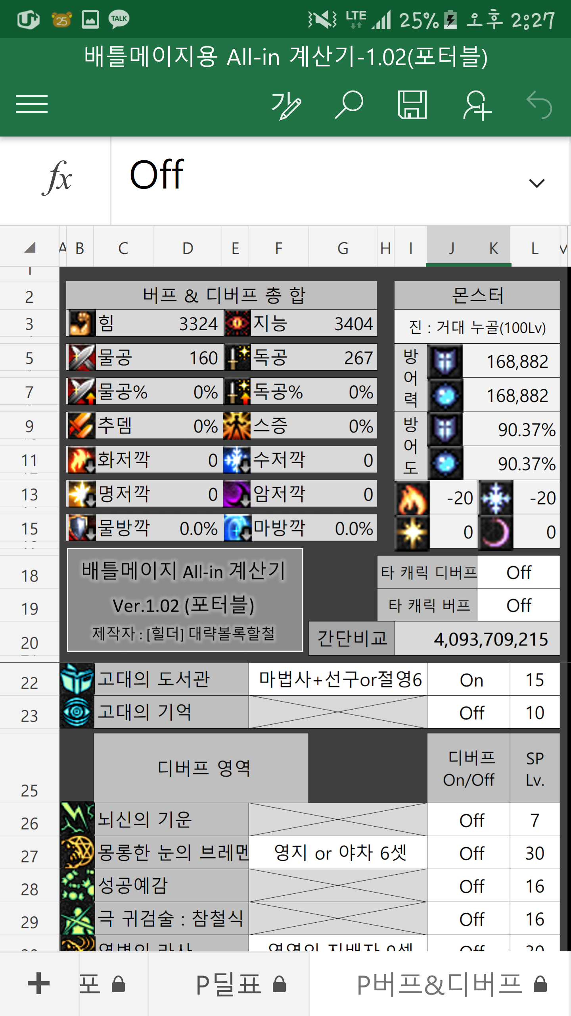Toggle 타 캐릭 디버프 Off cell
This screenshot has width=571, height=1016.
518,572
